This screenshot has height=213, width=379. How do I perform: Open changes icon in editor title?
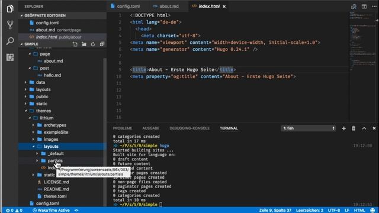pos(354,7)
